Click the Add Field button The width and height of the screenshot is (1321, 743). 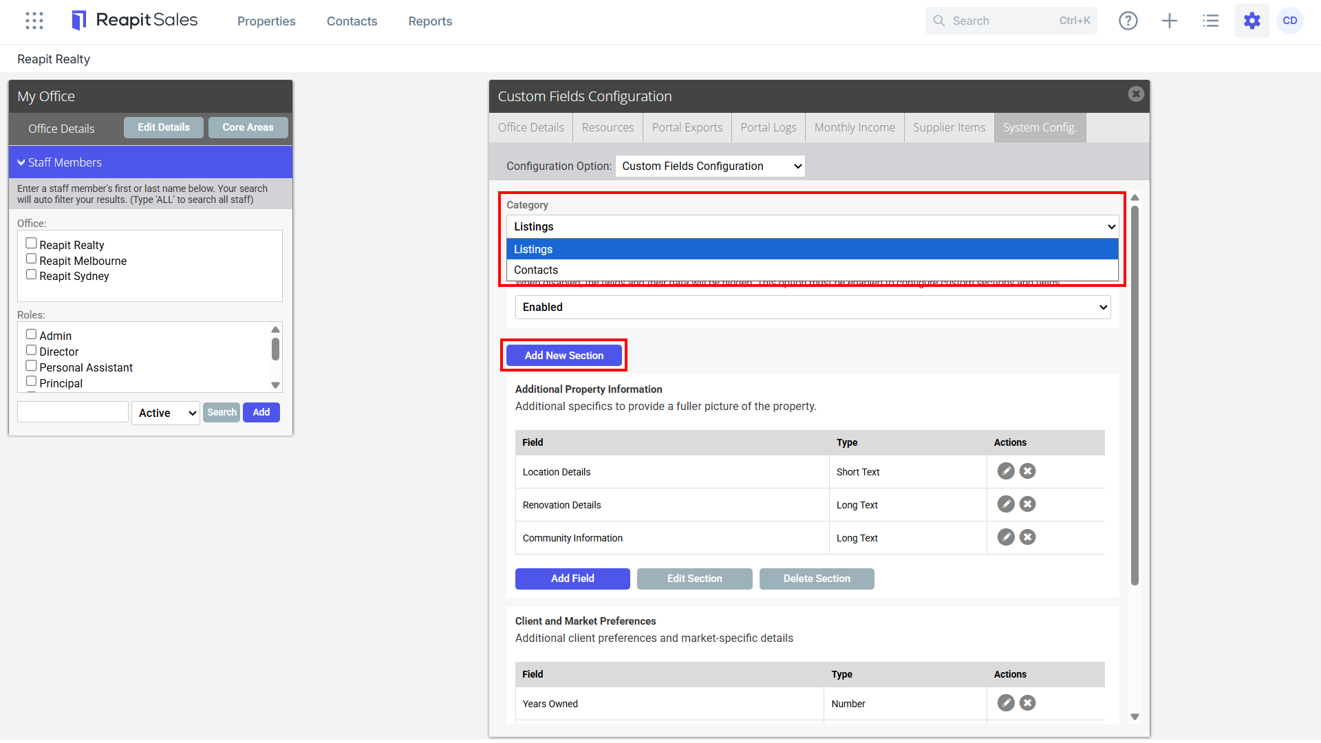point(572,579)
